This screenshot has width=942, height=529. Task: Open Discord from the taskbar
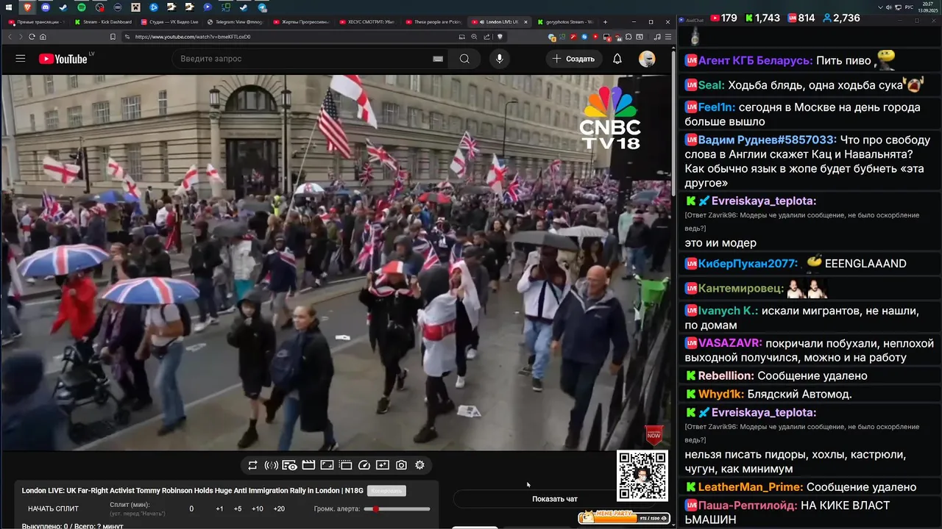(44, 7)
